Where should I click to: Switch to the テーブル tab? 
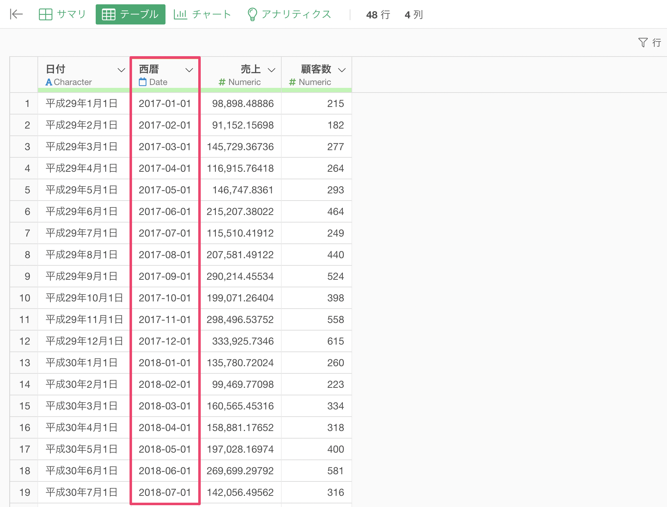click(130, 14)
